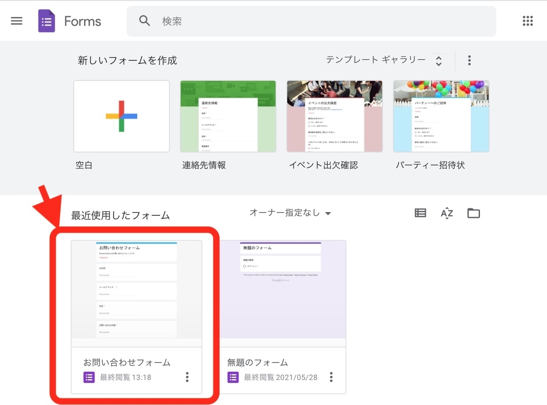Expand the テンプレート ギャラリー with its arrows
The height and width of the screenshot is (405, 547).
coord(439,60)
